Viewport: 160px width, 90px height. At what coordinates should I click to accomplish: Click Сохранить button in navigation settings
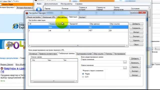(x=136, y=28)
